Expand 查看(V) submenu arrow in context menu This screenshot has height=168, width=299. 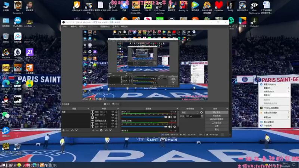pyautogui.click(x=288, y=88)
